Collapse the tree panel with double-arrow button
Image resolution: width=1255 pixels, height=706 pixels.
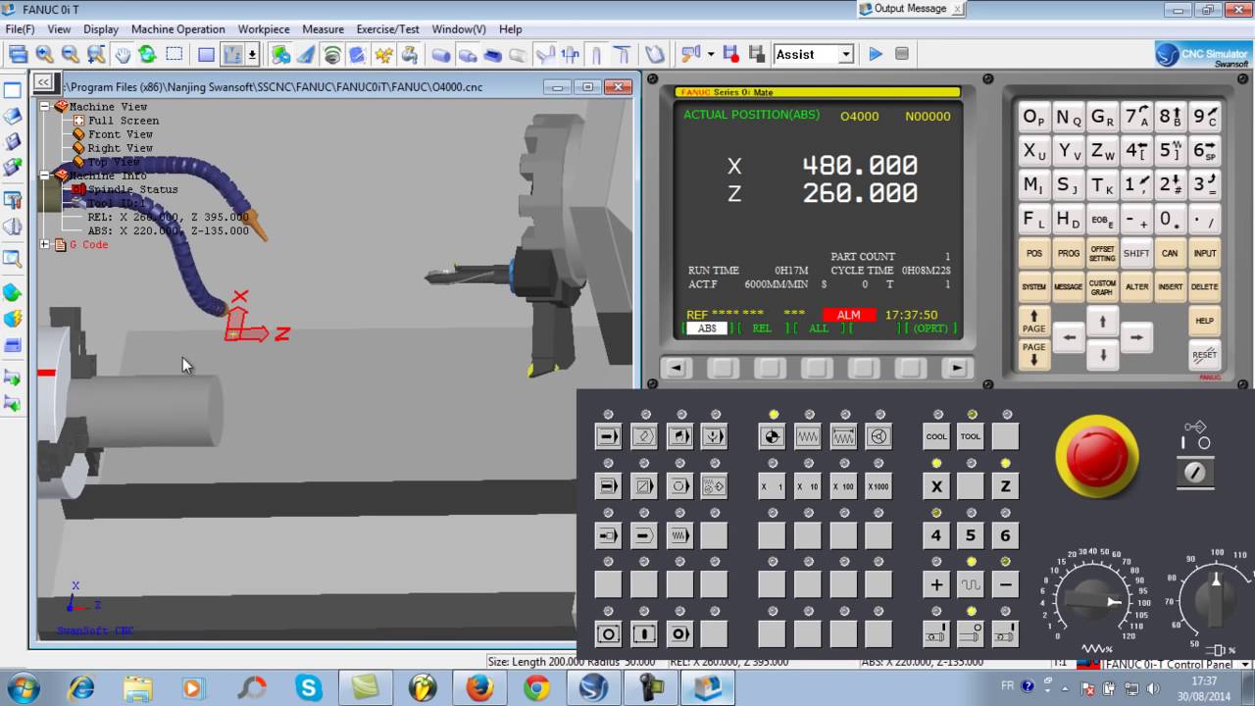coord(42,82)
